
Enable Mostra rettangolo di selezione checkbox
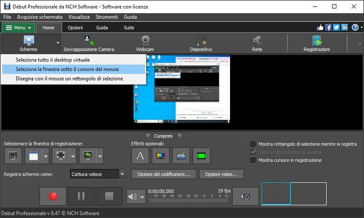pyautogui.click(x=253, y=144)
